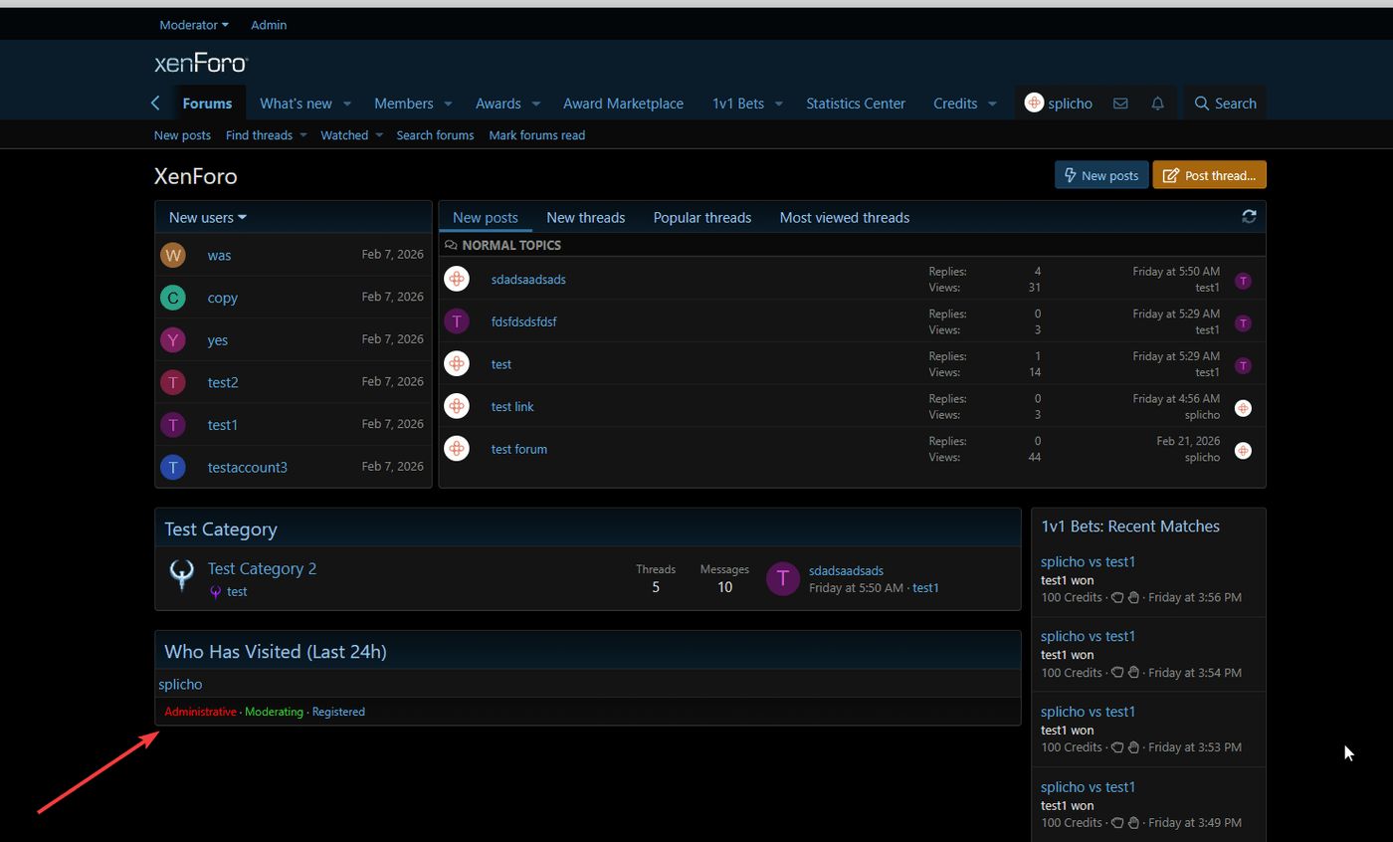
Task: Click the New posts button
Action: [1101, 175]
